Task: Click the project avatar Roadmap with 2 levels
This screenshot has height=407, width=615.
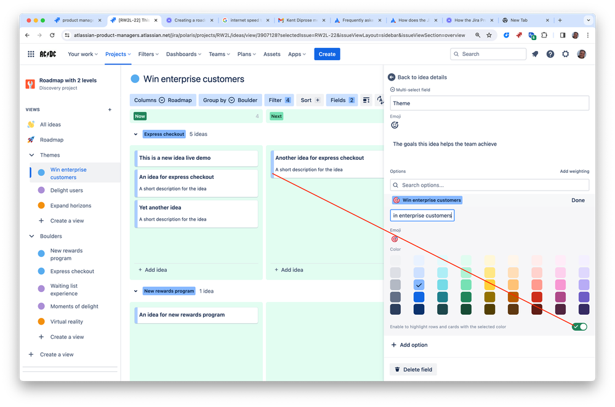Action: point(30,84)
